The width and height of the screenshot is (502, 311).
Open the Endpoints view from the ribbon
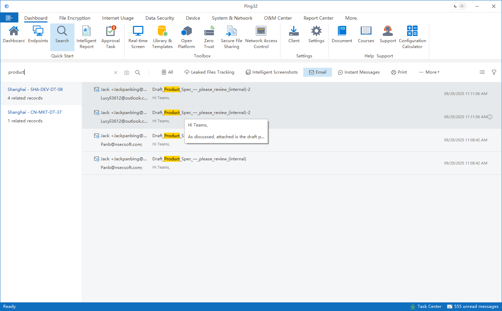38,35
